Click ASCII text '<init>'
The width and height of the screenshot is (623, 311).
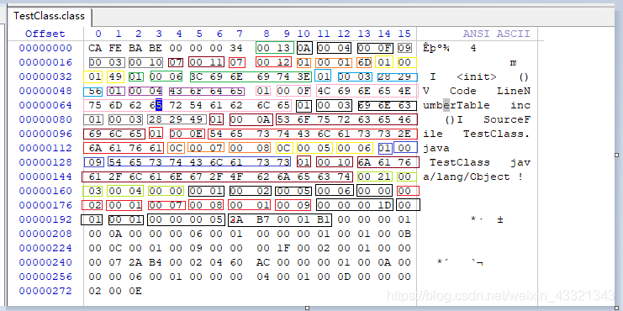tap(477, 76)
